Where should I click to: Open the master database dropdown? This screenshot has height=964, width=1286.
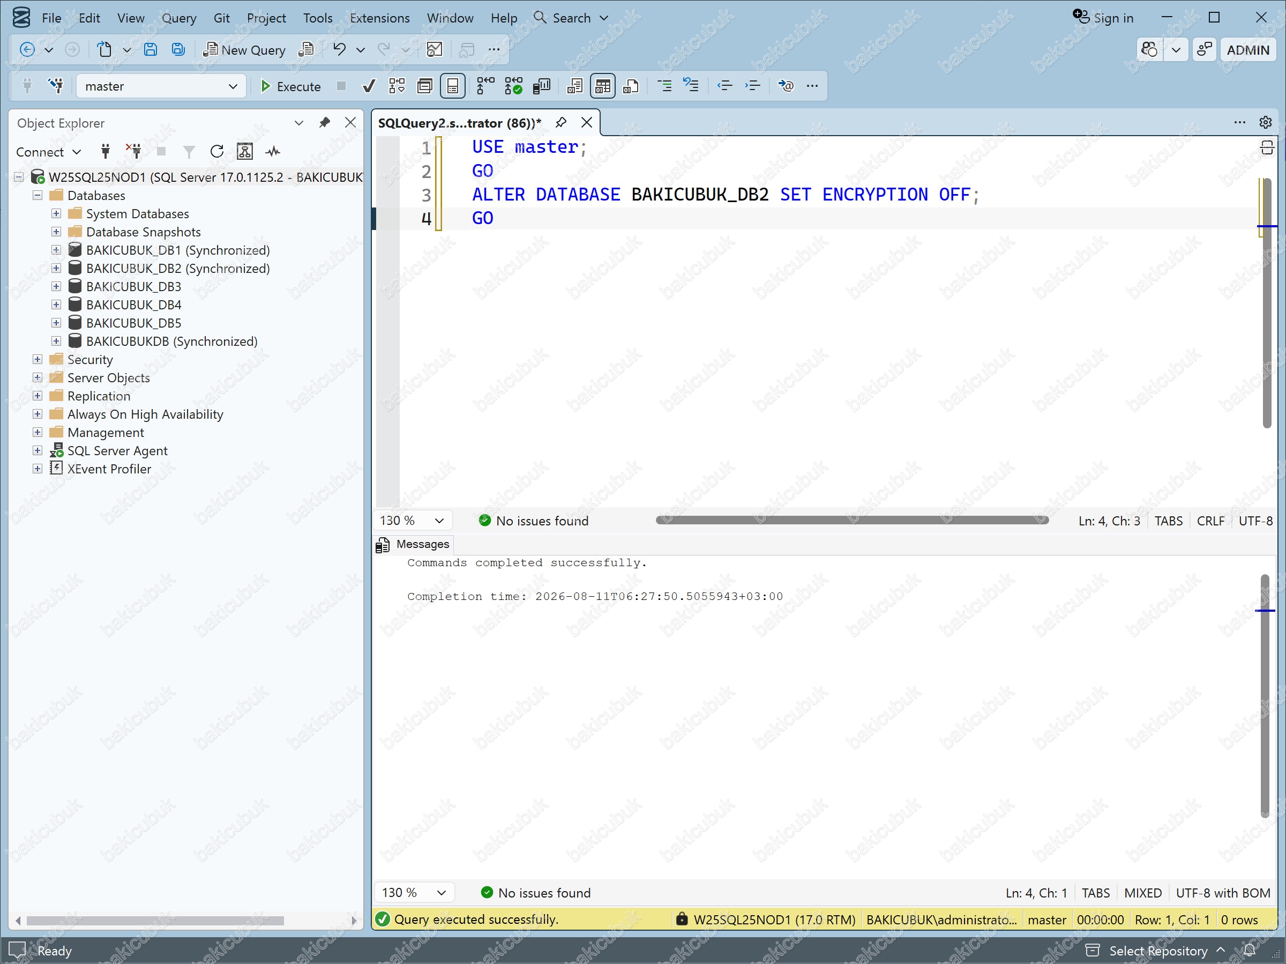(161, 86)
